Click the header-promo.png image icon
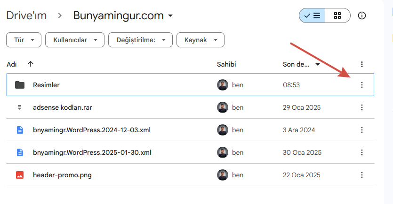 point(20,175)
